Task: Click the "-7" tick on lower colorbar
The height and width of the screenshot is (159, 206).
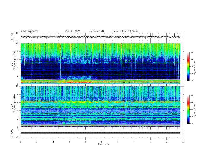Action: click(192, 124)
